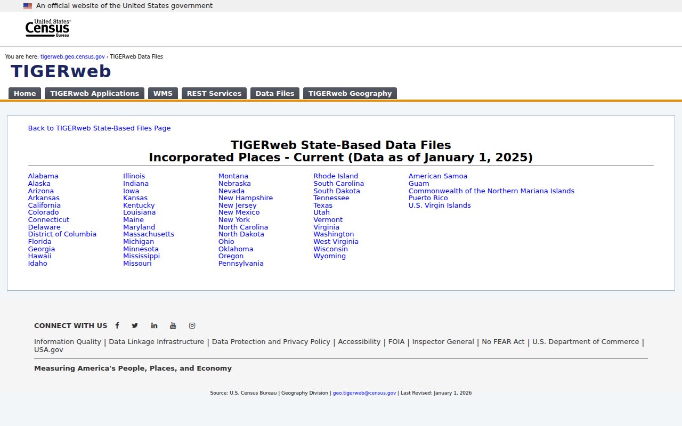Open the Census Bureau Facebook page icon
The height and width of the screenshot is (426, 682).
click(117, 325)
